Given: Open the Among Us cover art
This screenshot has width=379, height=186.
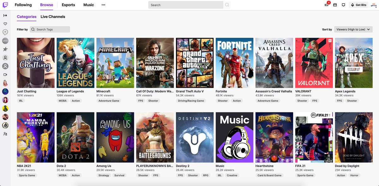Looking at the screenshot, I should coord(115,137).
